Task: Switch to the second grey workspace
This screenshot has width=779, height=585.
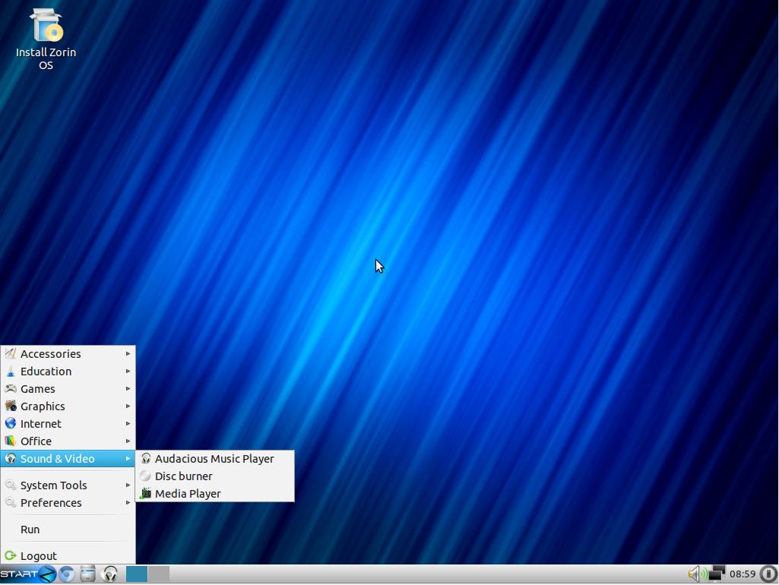Action: pos(159,574)
